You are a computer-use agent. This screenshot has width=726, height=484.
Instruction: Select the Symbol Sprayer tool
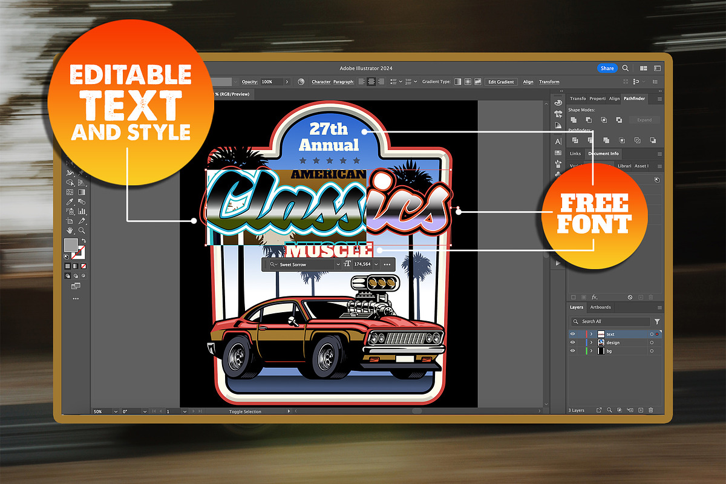pyautogui.click(x=70, y=211)
